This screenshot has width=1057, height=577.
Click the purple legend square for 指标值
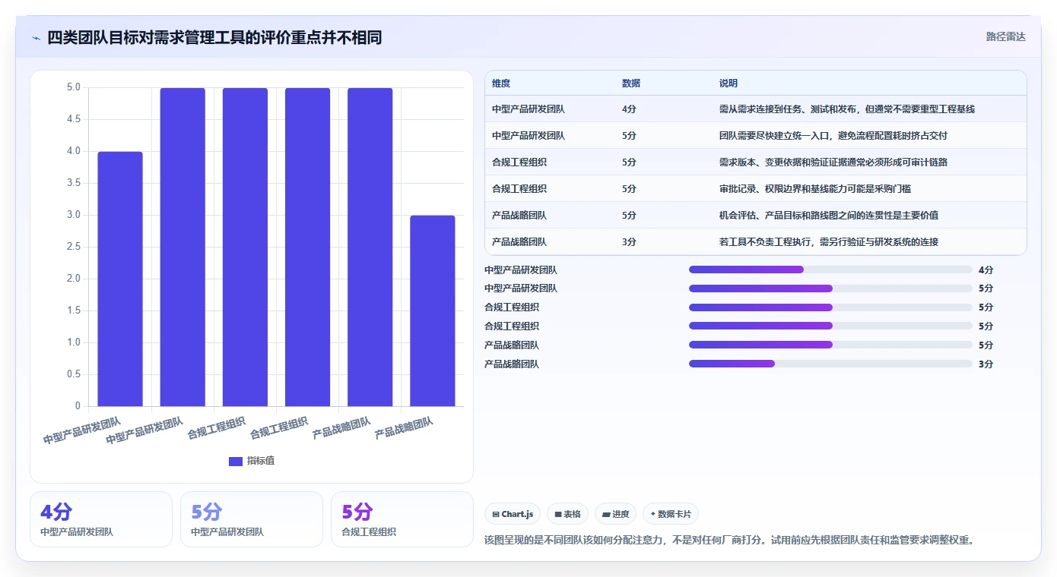235,461
